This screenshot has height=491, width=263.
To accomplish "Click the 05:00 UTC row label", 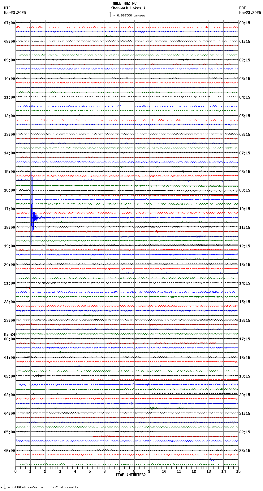I will click(x=10, y=432).
